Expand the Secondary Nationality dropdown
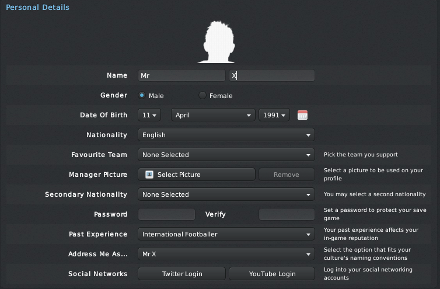Viewport: 440px width, 289px height. pos(226,194)
